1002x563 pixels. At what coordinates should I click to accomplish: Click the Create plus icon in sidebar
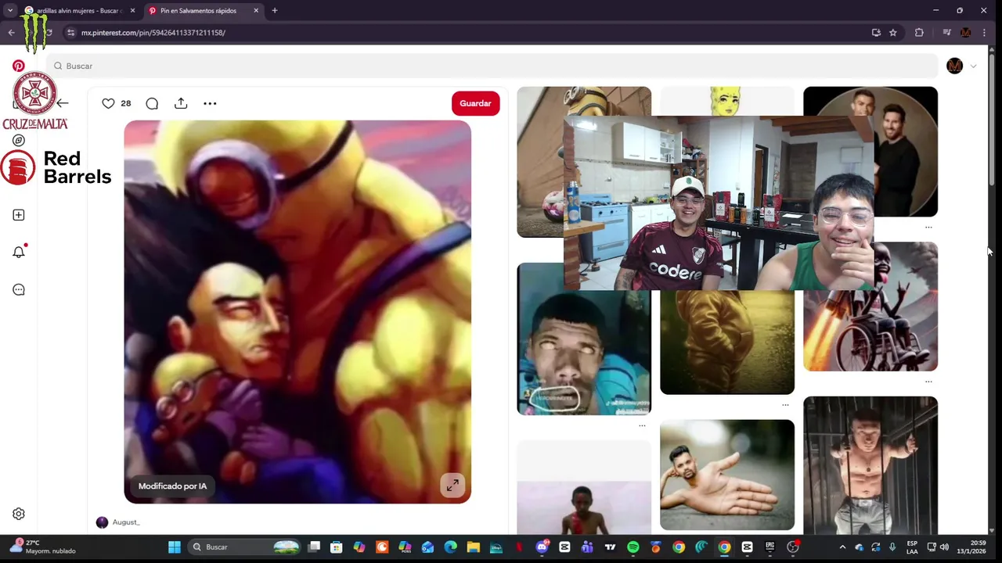click(19, 215)
